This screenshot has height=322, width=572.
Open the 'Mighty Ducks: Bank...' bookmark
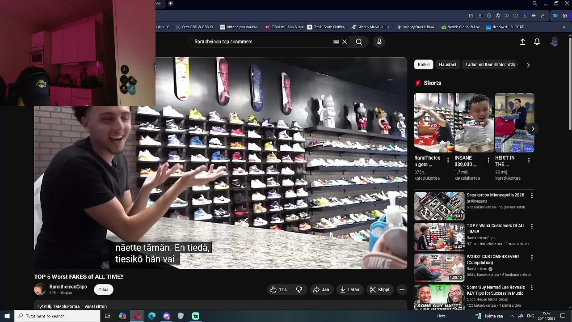click(417, 27)
